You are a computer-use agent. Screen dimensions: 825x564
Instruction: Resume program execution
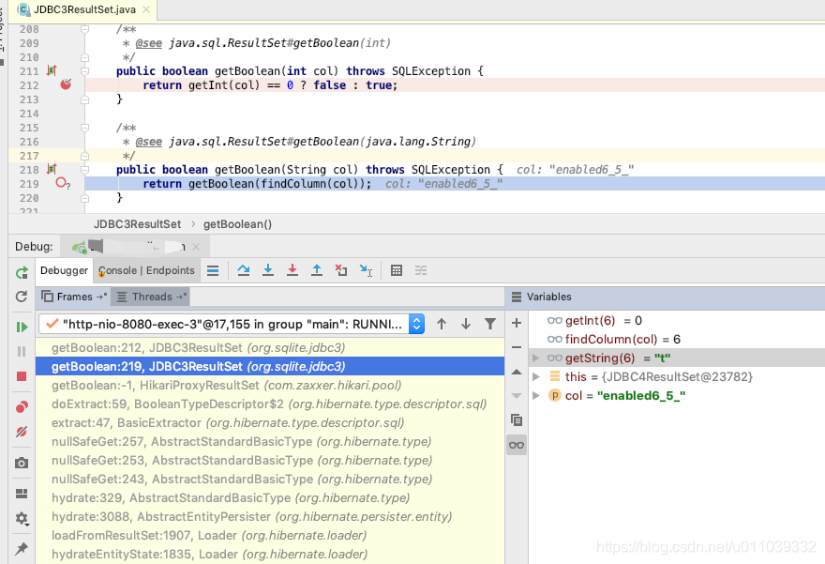[x=22, y=327]
